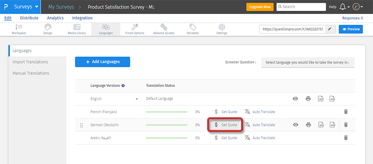This screenshot has width=373, height=164.
Task: Open the Variables tag icon
Action: coord(193,29)
